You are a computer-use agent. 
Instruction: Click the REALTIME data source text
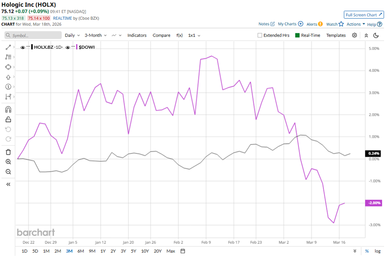tap(63, 18)
